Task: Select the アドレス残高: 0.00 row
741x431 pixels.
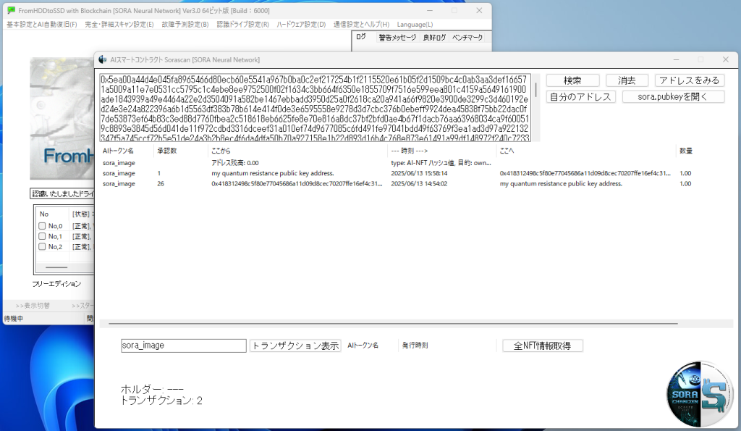Action: 397,163
